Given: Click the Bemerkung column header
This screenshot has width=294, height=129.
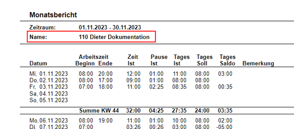Looking at the screenshot, I should point(258,63).
